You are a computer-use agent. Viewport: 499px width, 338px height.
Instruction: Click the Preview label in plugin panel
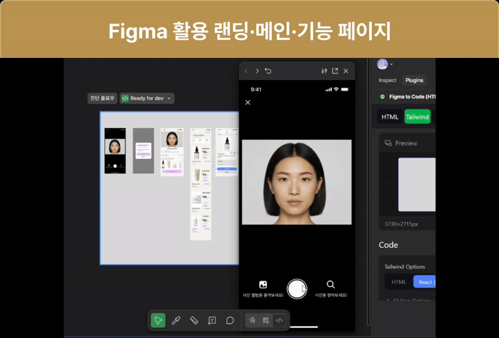[x=406, y=143]
